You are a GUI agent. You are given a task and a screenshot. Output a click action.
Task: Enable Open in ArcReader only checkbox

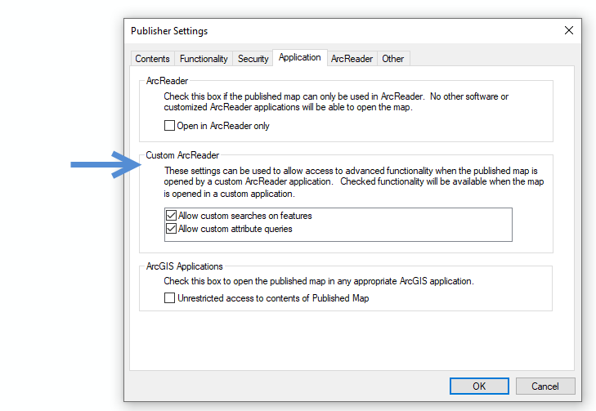(170, 126)
